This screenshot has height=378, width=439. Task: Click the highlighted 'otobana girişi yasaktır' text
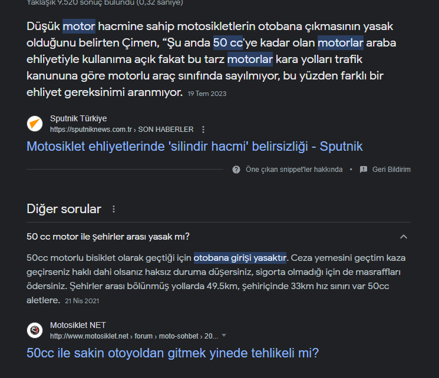[x=240, y=257]
